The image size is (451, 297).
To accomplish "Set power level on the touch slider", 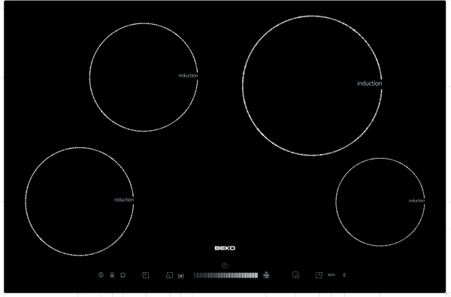I will coord(225,275).
